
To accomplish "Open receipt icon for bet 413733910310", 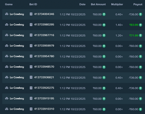I will coord(31,109).
